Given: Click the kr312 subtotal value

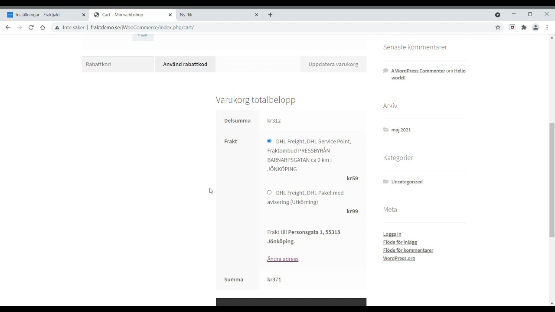Looking at the screenshot, I should (274, 120).
